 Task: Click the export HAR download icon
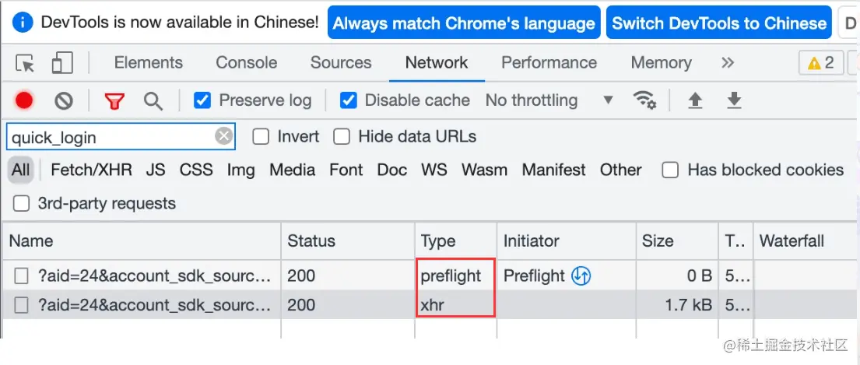(x=733, y=100)
